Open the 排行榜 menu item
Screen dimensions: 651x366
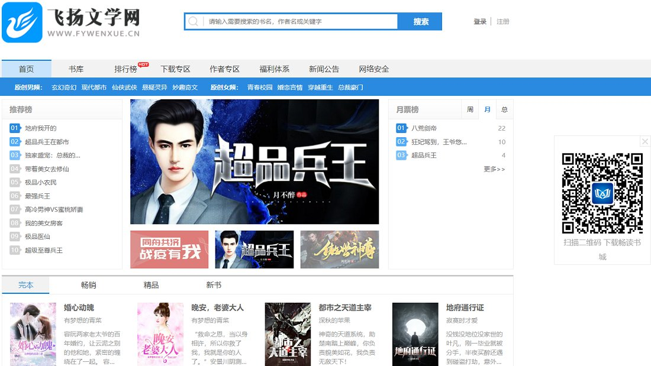click(x=125, y=69)
